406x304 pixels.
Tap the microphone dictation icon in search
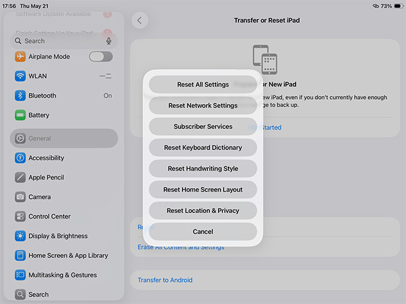109,41
